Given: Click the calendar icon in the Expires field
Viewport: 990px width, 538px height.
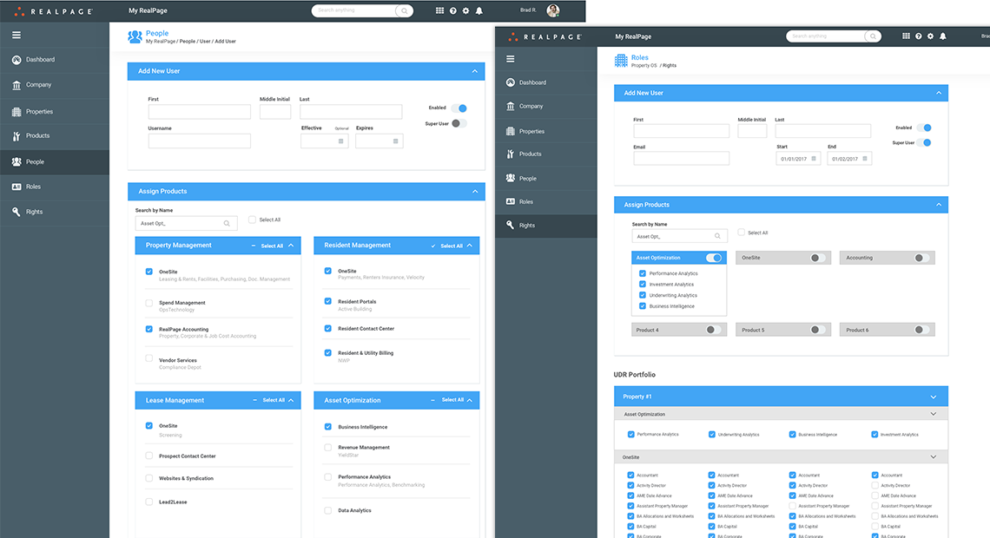Looking at the screenshot, I should 395,141.
